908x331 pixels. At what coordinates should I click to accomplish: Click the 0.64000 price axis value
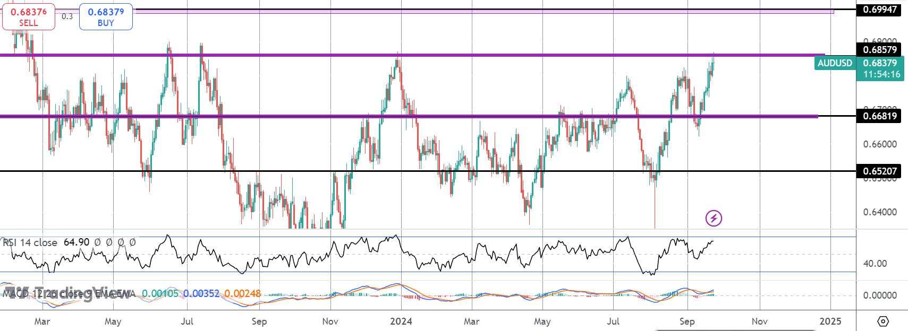click(x=880, y=212)
